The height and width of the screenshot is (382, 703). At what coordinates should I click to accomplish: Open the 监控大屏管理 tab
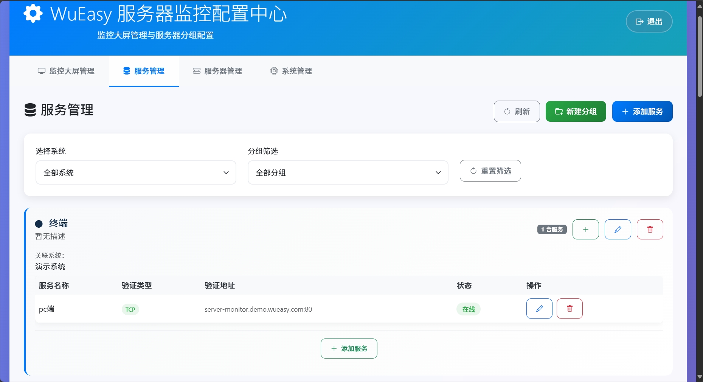(x=66, y=71)
